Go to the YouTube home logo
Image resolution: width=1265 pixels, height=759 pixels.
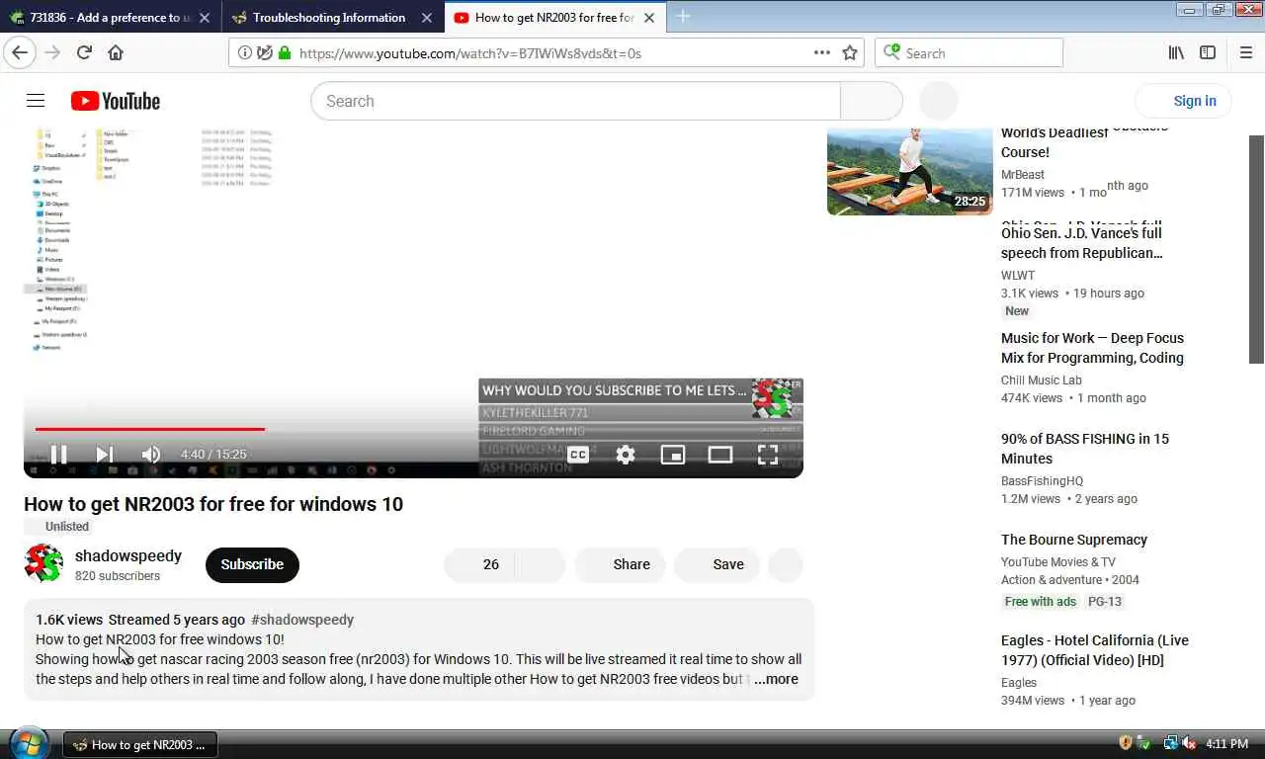click(x=116, y=101)
